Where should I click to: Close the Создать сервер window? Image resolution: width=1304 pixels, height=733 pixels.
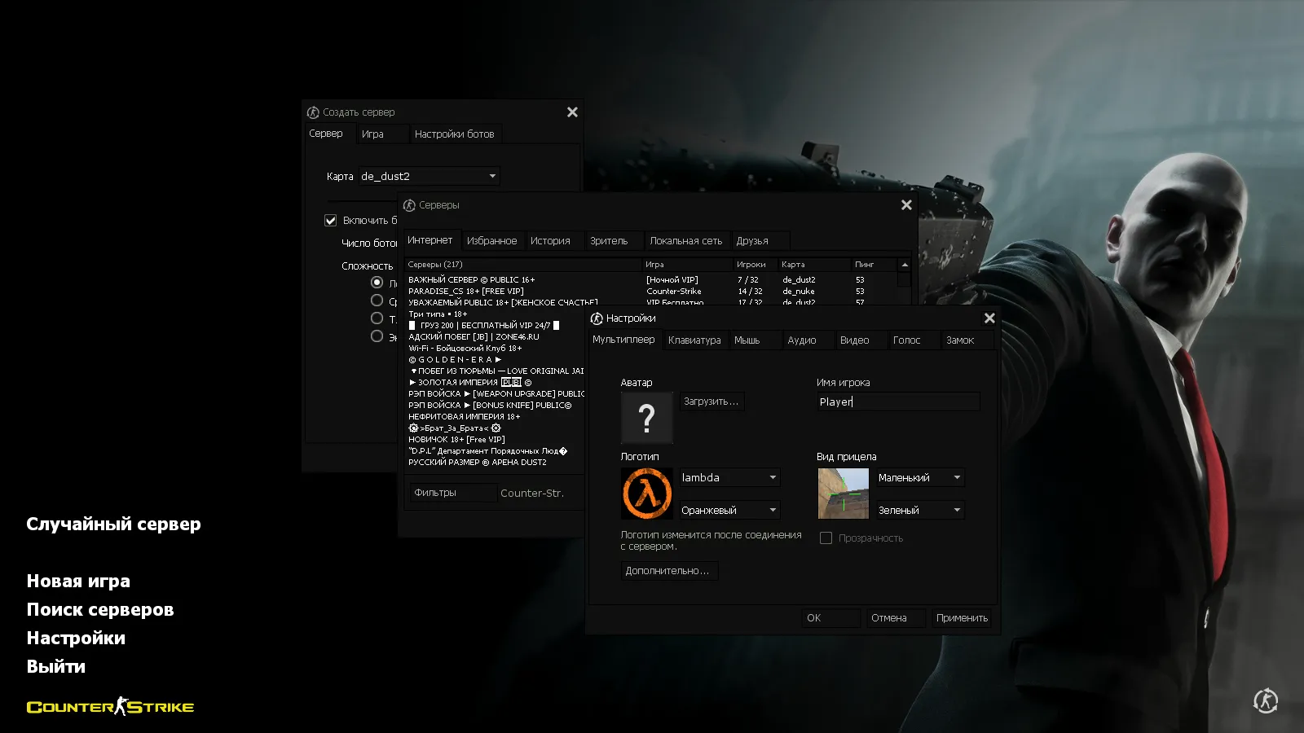coord(572,112)
